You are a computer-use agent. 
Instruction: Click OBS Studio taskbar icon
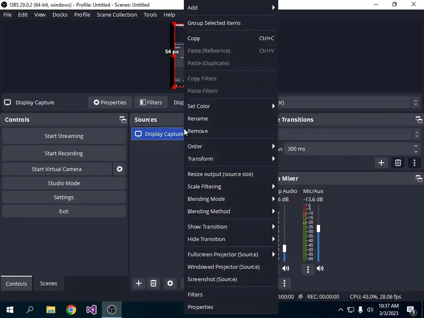tap(112, 310)
